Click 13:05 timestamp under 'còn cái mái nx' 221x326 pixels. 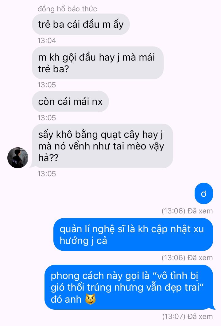coord(47,118)
